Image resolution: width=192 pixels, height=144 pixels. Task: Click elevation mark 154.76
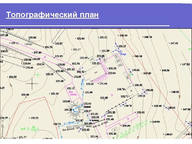click(49, 47)
